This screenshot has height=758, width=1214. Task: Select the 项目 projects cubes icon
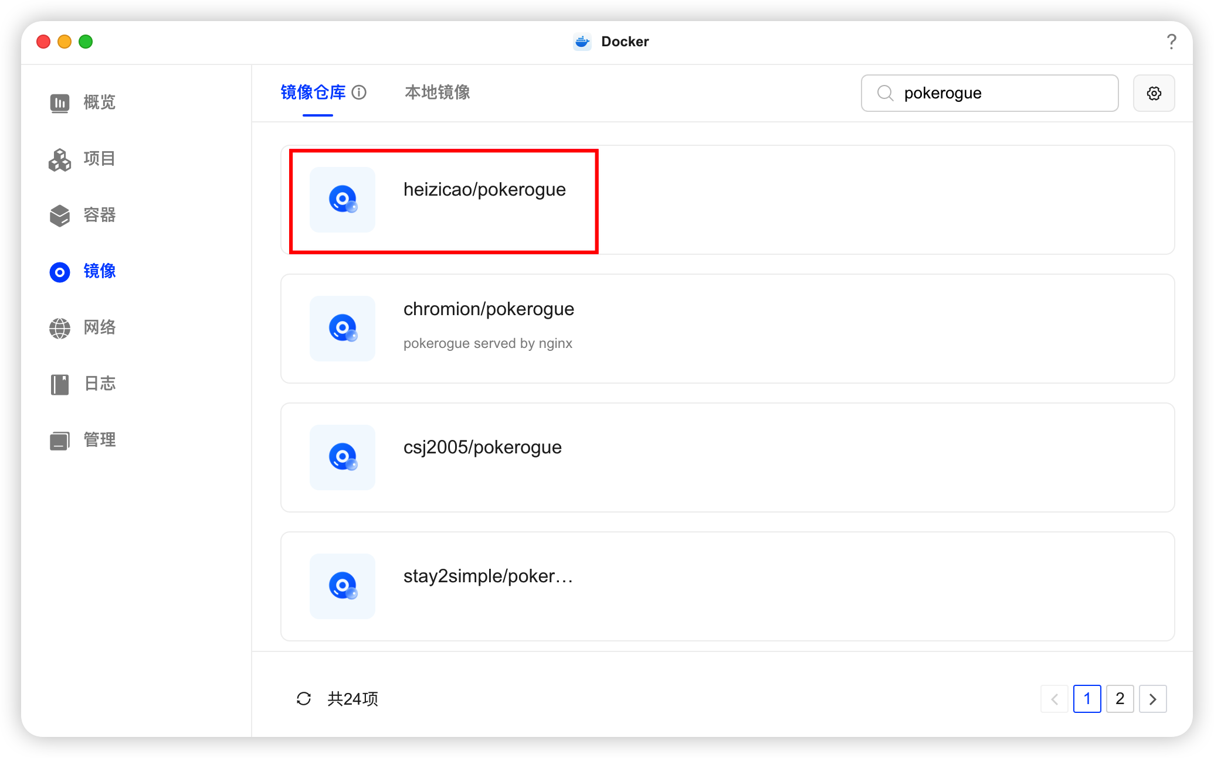60,159
